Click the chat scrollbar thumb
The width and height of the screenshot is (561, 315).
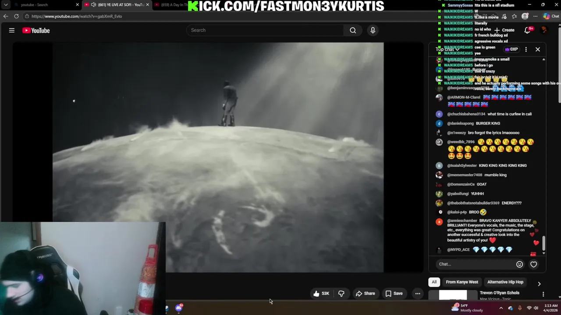[544, 244]
